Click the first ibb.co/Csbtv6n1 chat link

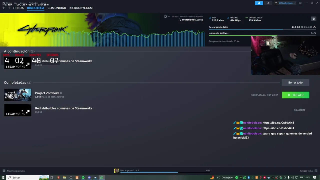(278, 123)
